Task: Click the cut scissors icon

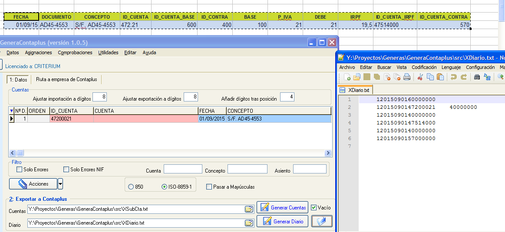Action: (x=420, y=77)
